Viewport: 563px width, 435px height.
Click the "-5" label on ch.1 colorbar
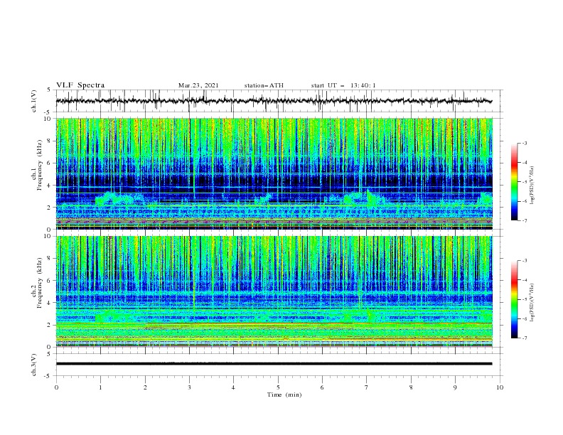point(524,182)
